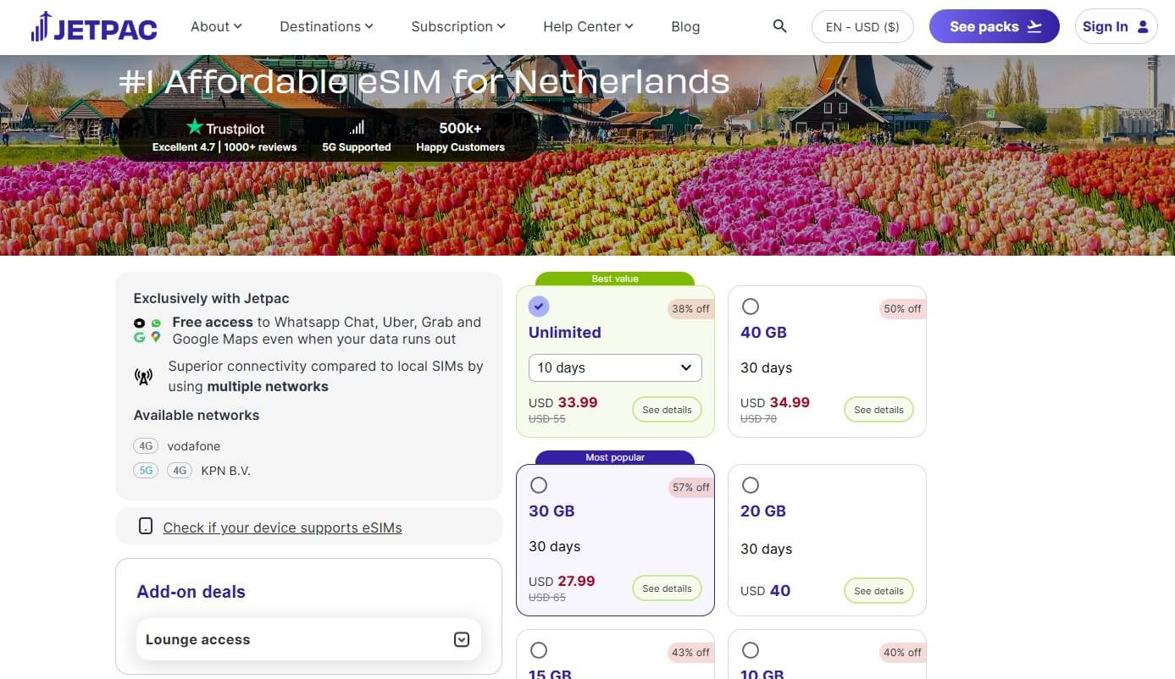The width and height of the screenshot is (1175, 679).
Task: Click See details for the 20 GB plan
Action: click(x=878, y=590)
